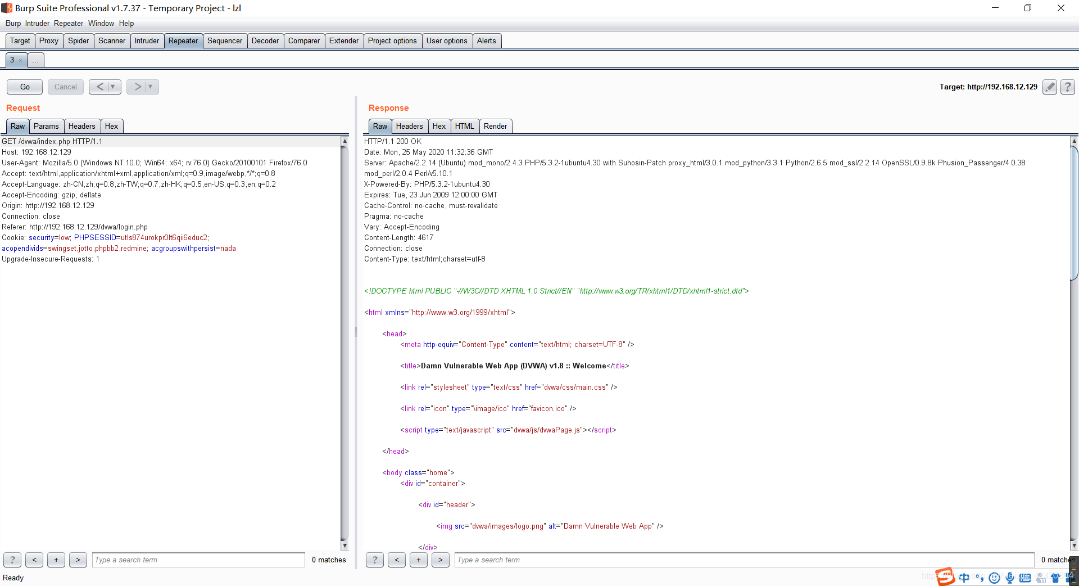Click plus options in request search bar
Screen dimensions: 1079x586
pyautogui.click(x=56, y=560)
